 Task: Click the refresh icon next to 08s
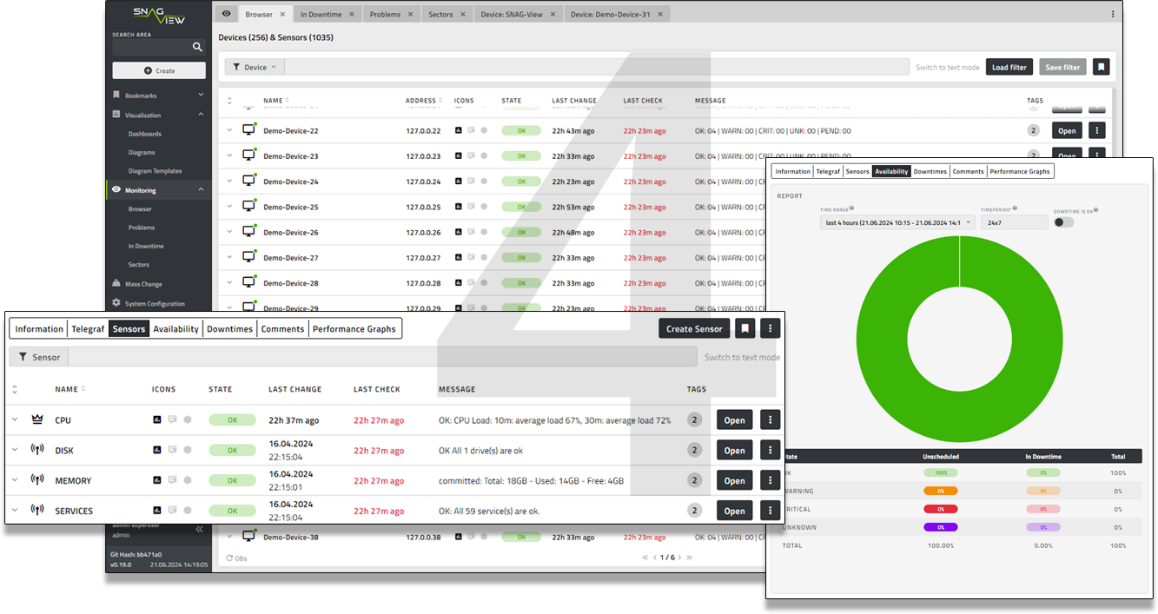click(229, 558)
